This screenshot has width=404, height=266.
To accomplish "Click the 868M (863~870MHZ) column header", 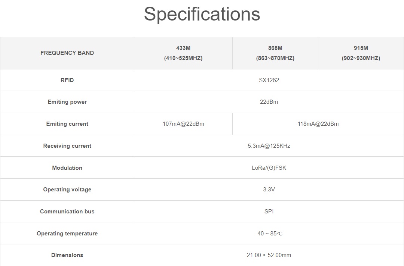I will click(x=275, y=53).
